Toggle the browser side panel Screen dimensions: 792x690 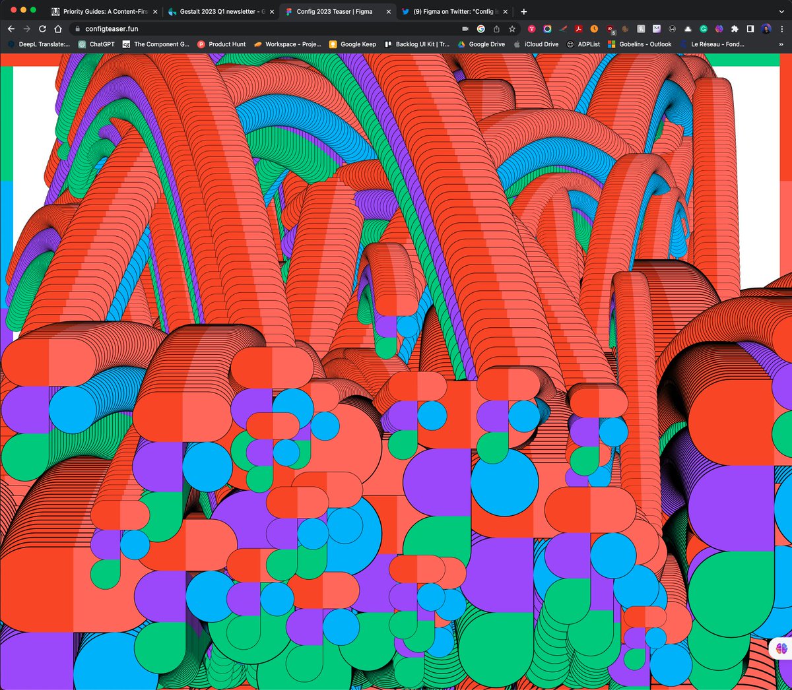tap(750, 29)
